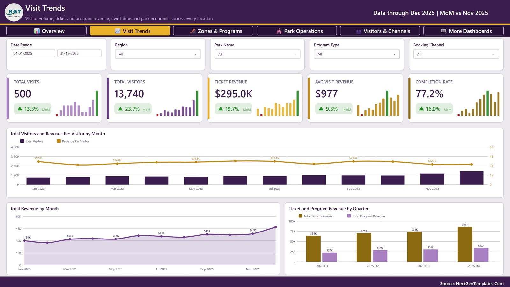Click the Overview tab chart icon
This screenshot has width=510, height=287.
point(37,31)
